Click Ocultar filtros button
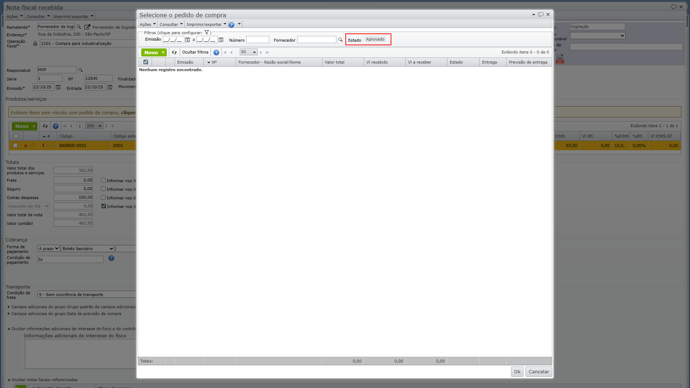 click(195, 52)
